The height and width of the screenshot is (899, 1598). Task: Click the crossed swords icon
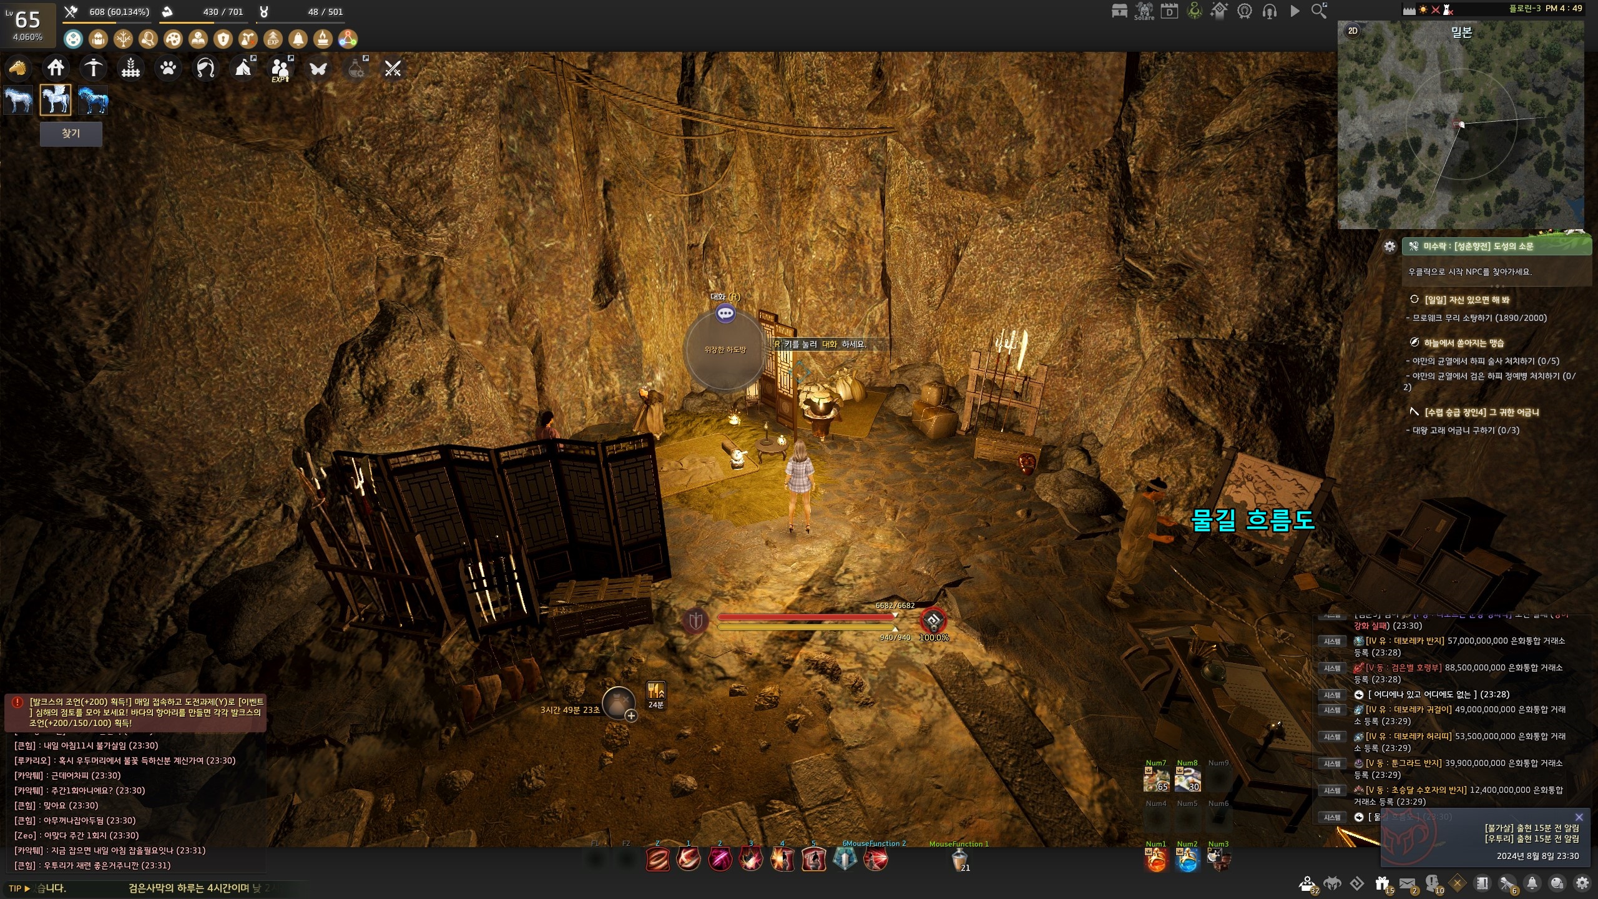(393, 68)
